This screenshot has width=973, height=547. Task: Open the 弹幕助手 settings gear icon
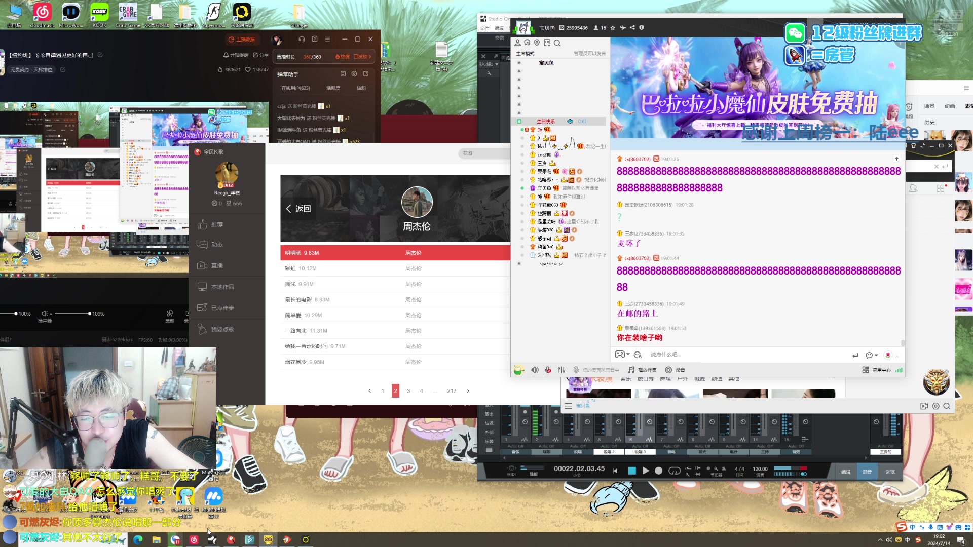coord(354,74)
